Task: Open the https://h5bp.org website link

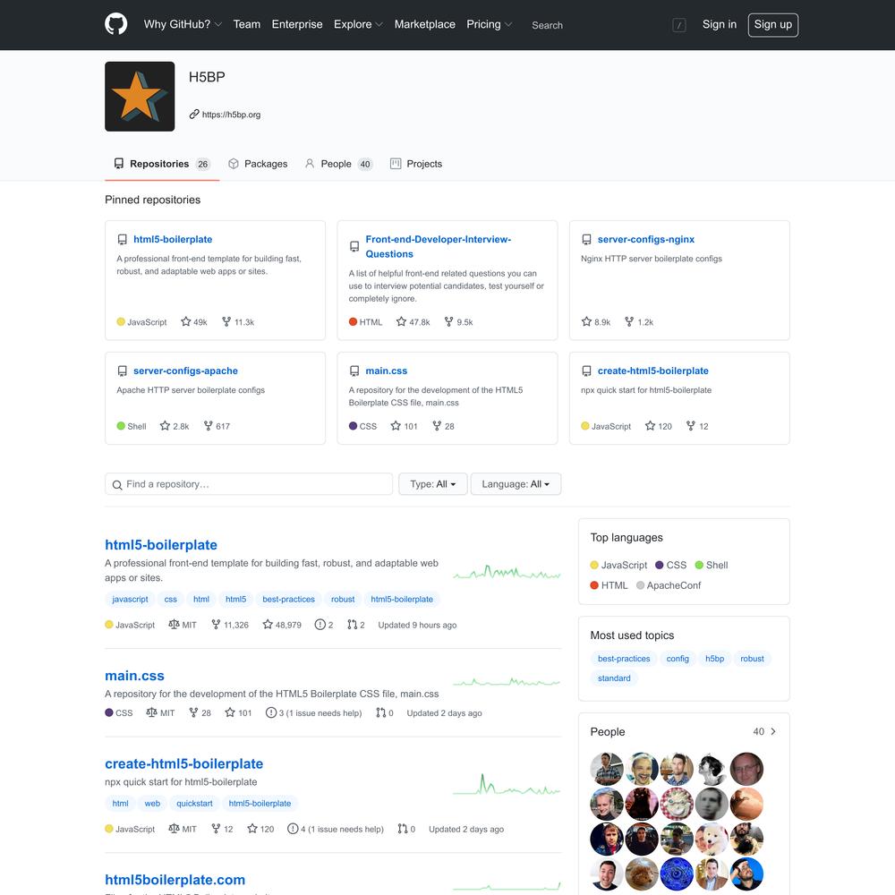Action: [x=231, y=115]
